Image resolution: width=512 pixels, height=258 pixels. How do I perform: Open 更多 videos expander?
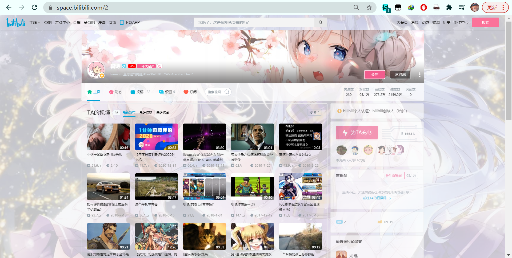coord(314,112)
